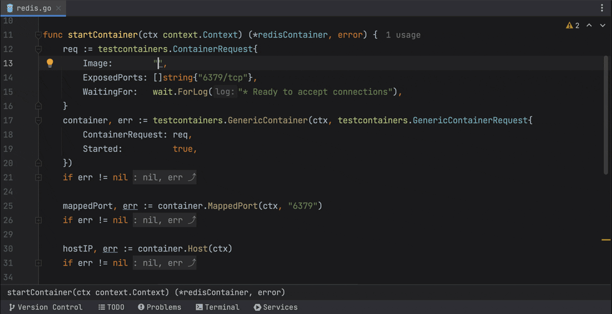Open the Terminal tool window
The width and height of the screenshot is (612, 314).
tap(217, 307)
